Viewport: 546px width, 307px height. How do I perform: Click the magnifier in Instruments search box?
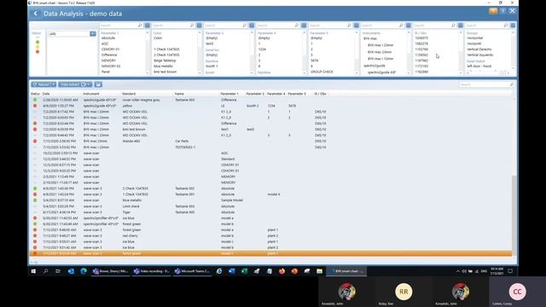[401, 26]
